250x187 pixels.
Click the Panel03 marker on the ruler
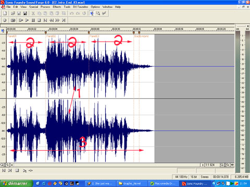click(89, 32)
